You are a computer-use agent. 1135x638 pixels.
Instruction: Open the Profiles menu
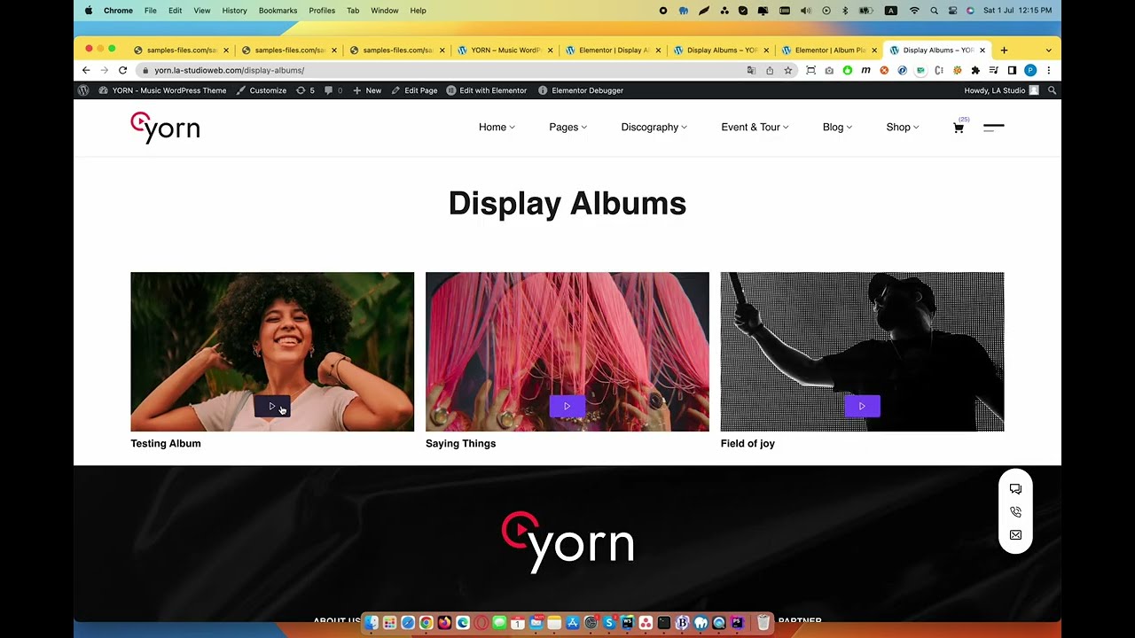tap(322, 11)
